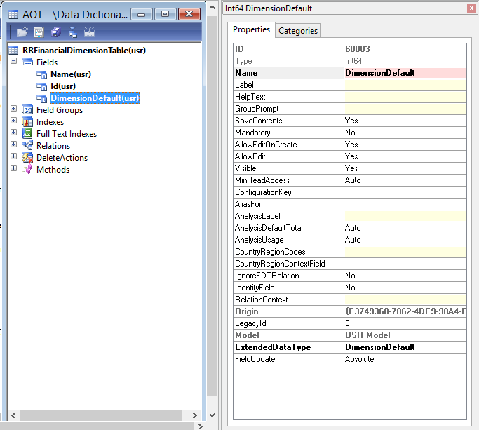Click the Properties sheet icon in AOT toolbar
Screen dimensions: 479x430
39,32
